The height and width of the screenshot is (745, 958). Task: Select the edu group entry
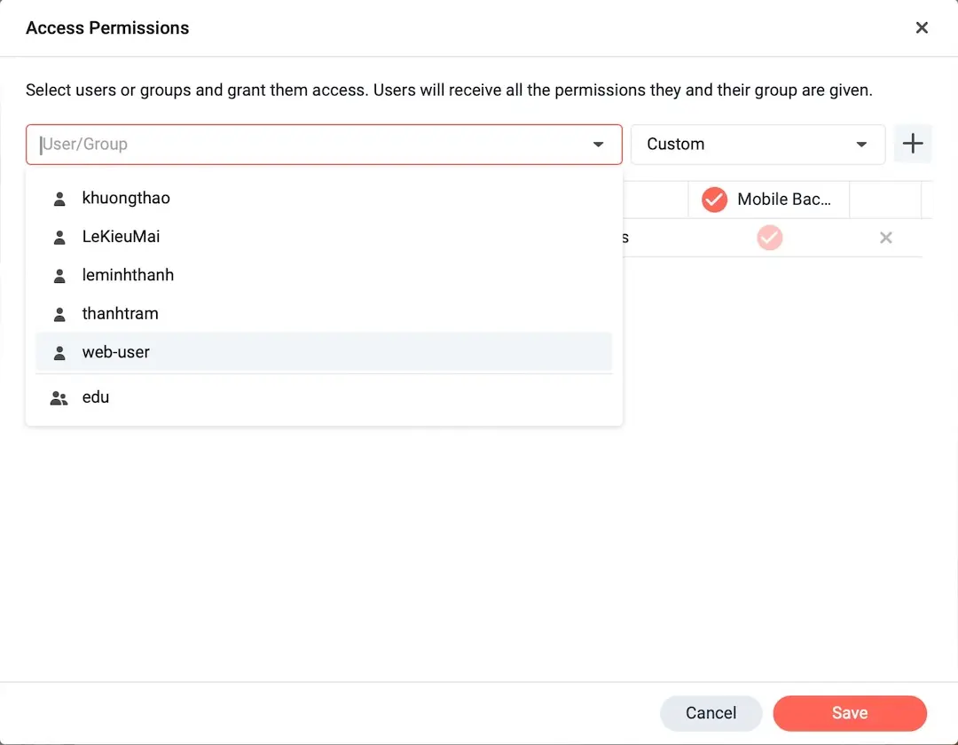click(96, 397)
